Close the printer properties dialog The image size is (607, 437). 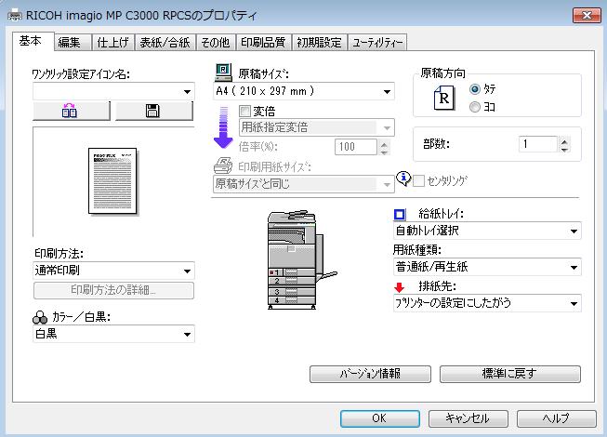click(587, 15)
